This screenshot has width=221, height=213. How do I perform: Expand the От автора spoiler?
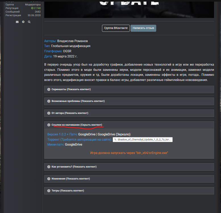click(70, 113)
